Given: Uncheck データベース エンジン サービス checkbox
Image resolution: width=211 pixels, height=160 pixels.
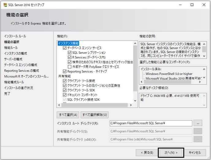Looking at the screenshot, I should (x=65, y=48).
